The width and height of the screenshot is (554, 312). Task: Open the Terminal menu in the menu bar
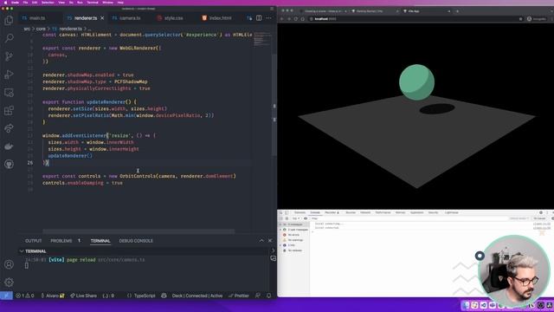click(93, 3)
